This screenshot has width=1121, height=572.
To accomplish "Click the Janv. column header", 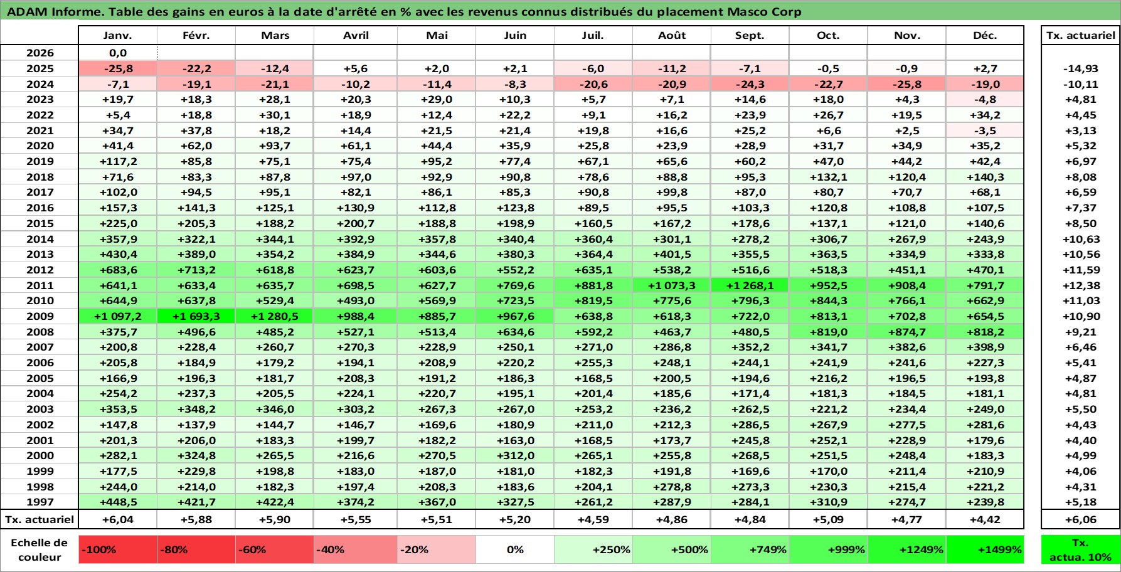I will click(x=118, y=35).
